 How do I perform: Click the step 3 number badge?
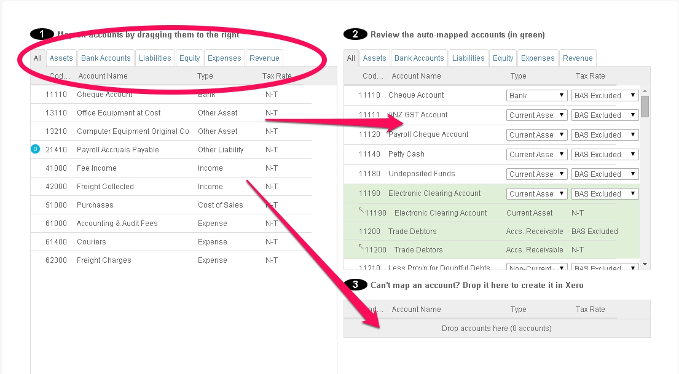[356, 285]
